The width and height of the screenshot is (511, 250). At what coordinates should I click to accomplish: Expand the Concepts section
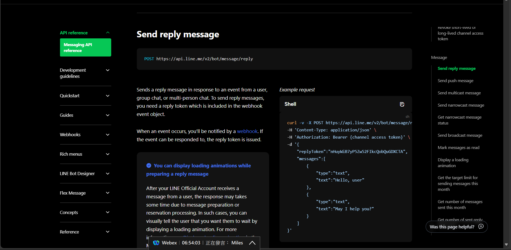point(108,212)
